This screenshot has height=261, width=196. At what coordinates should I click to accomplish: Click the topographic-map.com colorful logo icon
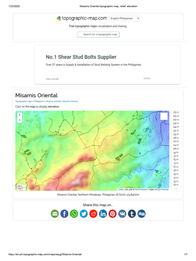pos(59,18)
